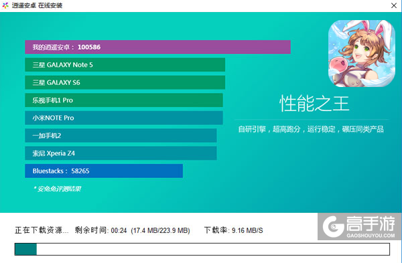The height and width of the screenshot is (263, 402).
Task: Click the 17.4 MB/223.9 MB size readout
Action: point(160,230)
